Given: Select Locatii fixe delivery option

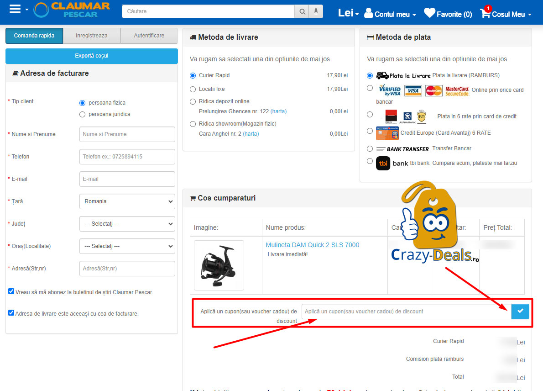Looking at the screenshot, I should tap(193, 90).
